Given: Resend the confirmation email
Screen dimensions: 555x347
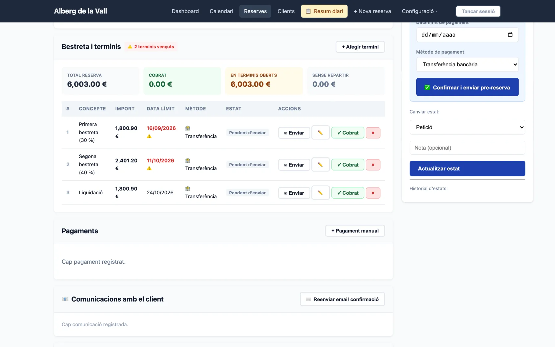Looking at the screenshot, I should tap(342, 299).
